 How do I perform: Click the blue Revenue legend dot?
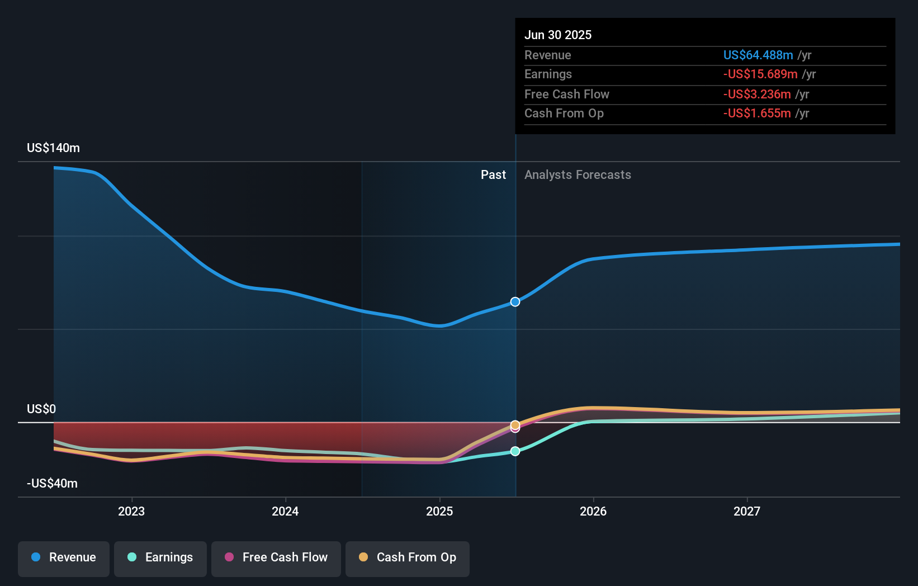coord(35,557)
